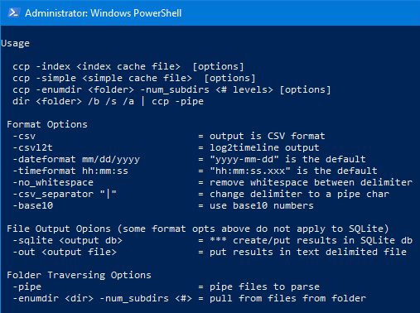Click the -dateformat mm/dd/yyyy option

76,160
